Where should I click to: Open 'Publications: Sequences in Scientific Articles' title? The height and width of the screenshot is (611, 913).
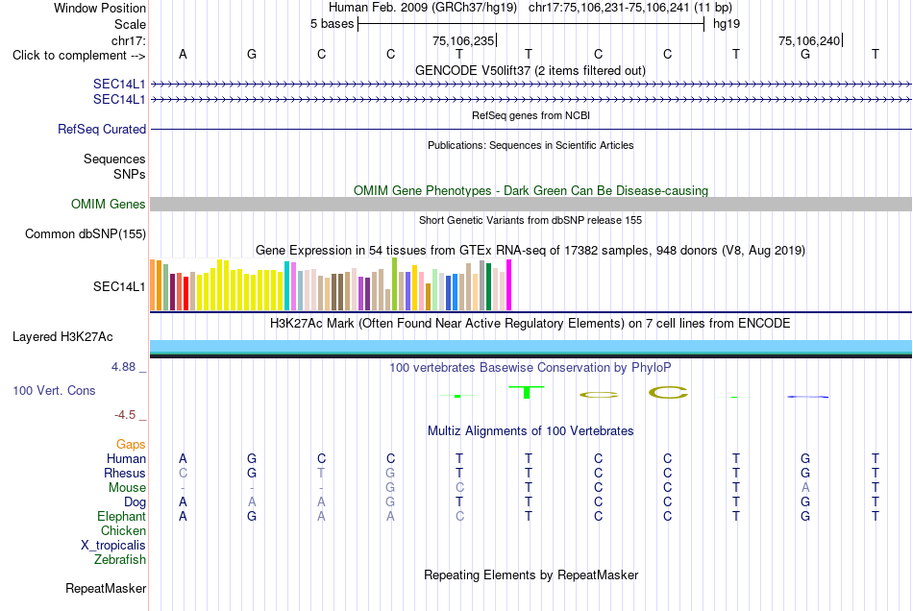coord(531,145)
